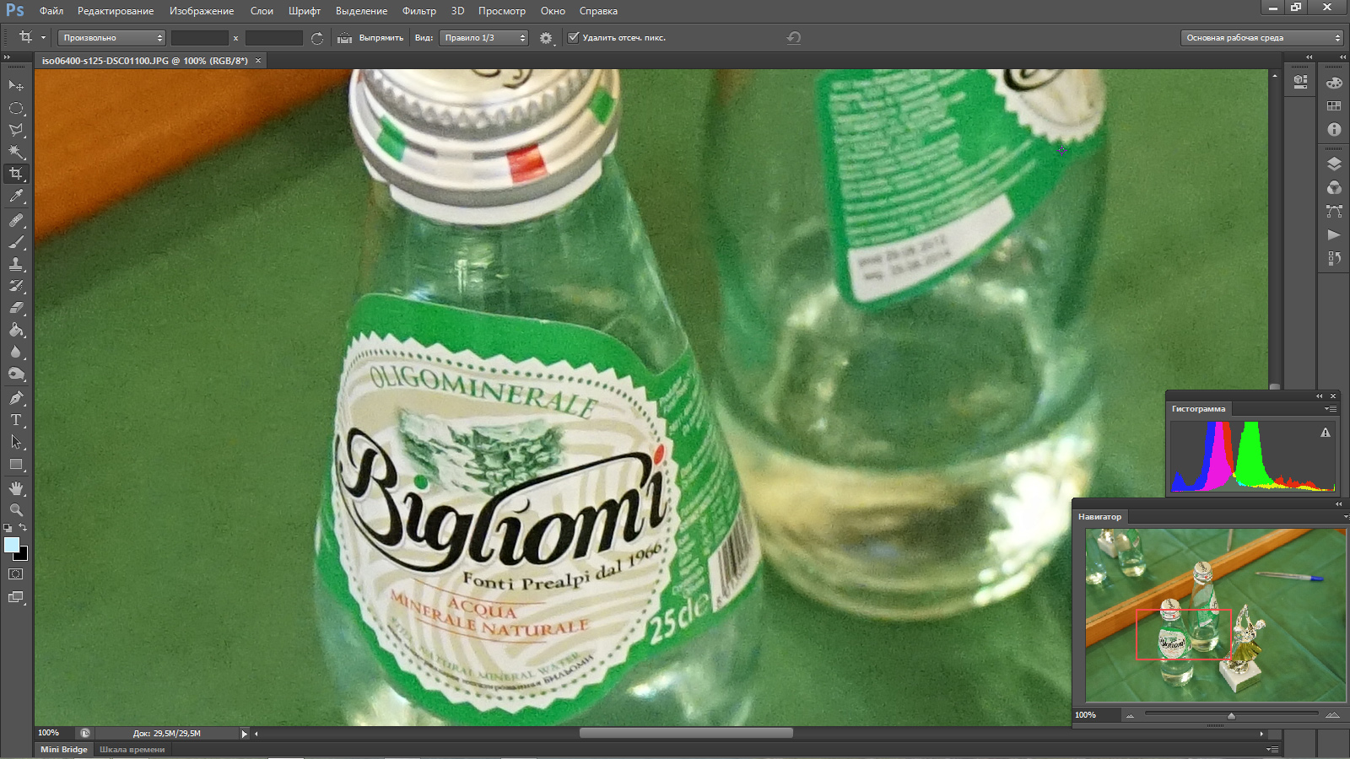Select the Eraser tool
This screenshot has width=1350, height=759.
click(x=16, y=308)
